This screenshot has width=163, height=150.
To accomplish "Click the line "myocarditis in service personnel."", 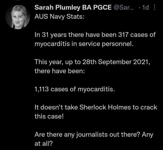I will click(84, 44).
